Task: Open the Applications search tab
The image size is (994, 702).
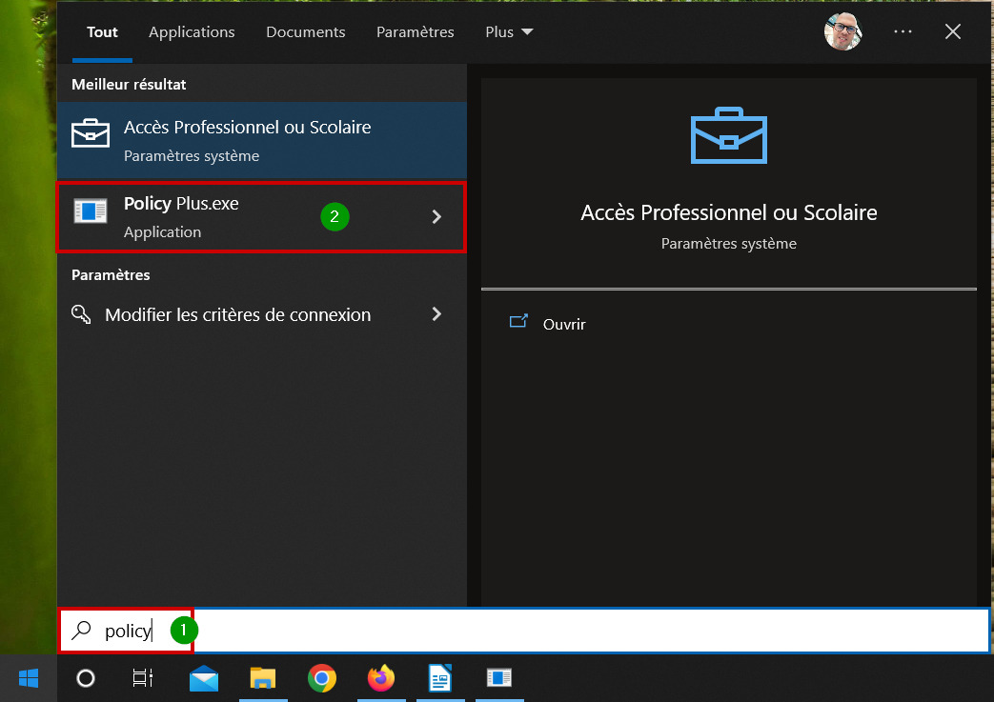Action: point(192,32)
